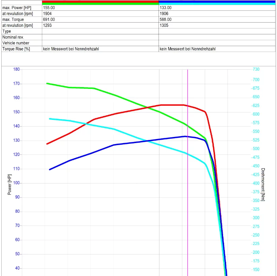Click the red-green header color bar

[100, 3]
